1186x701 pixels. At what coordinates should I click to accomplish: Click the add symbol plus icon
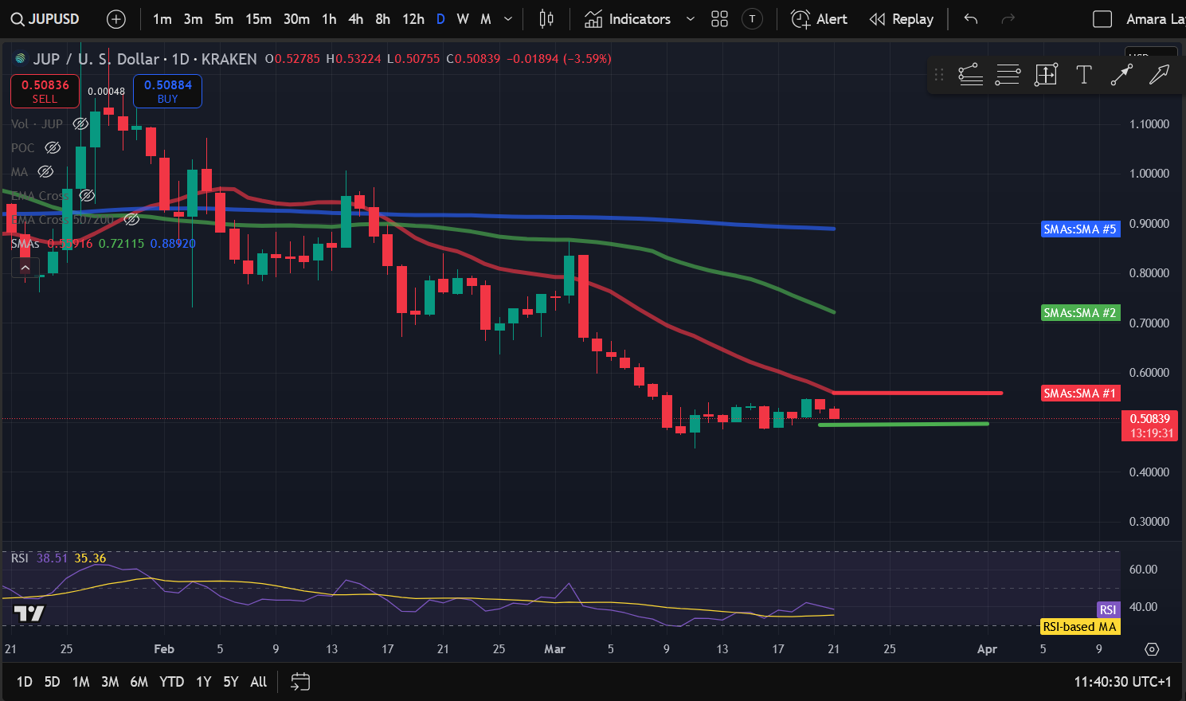(116, 19)
